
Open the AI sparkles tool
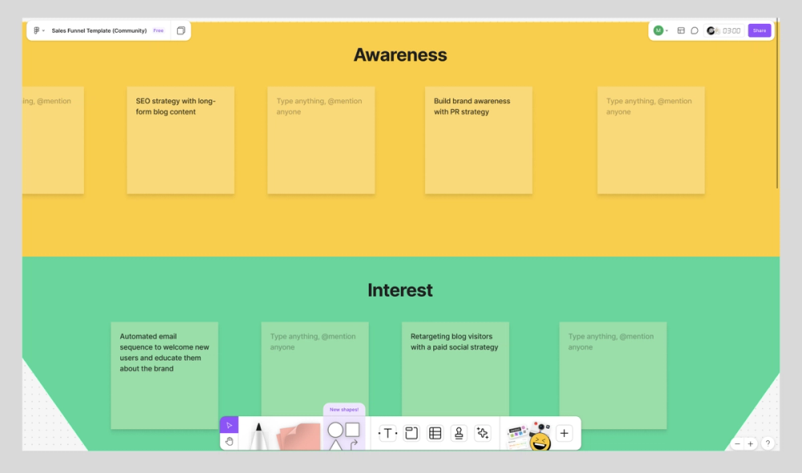[x=482, y=432]
